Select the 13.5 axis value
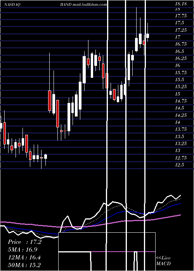This screenshot has width=194, height=271. (180, 136)
